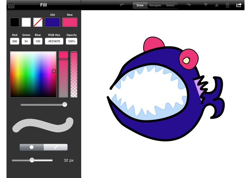Open the share/export icon
This screenshot has height=178, width=251.
pos(238,5)
